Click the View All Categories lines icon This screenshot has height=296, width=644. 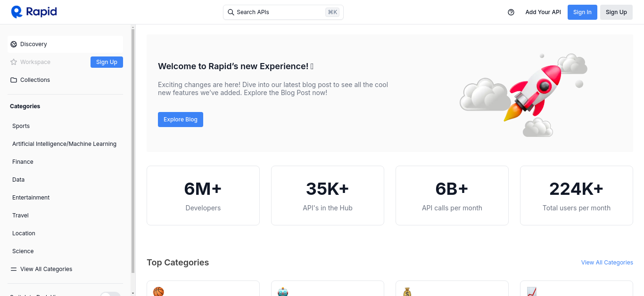[x=14, y=269]
